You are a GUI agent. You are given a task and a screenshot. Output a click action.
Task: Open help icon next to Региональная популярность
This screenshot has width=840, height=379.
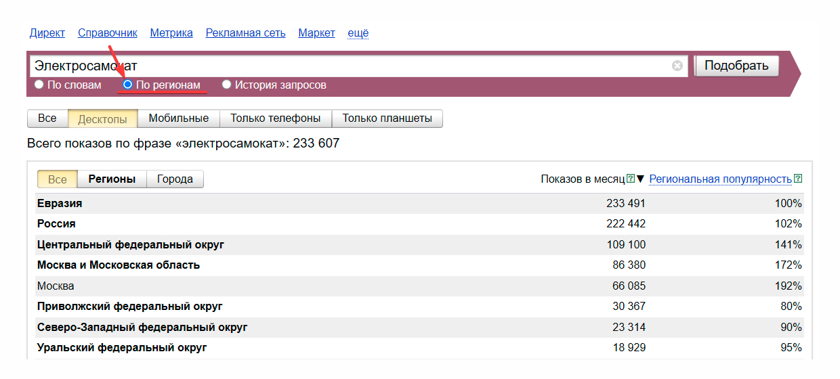798,179
